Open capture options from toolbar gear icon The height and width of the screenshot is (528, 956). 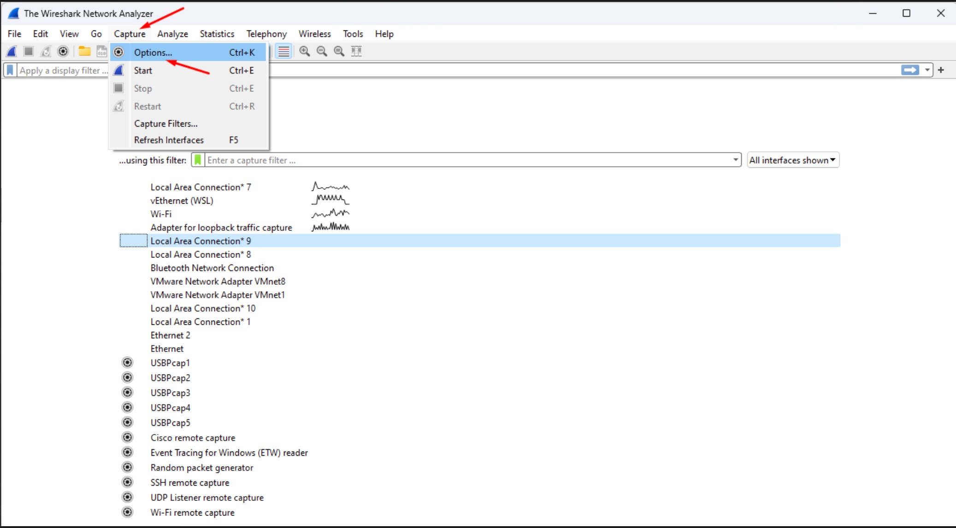pyautogui.click(x=63, y=51)
